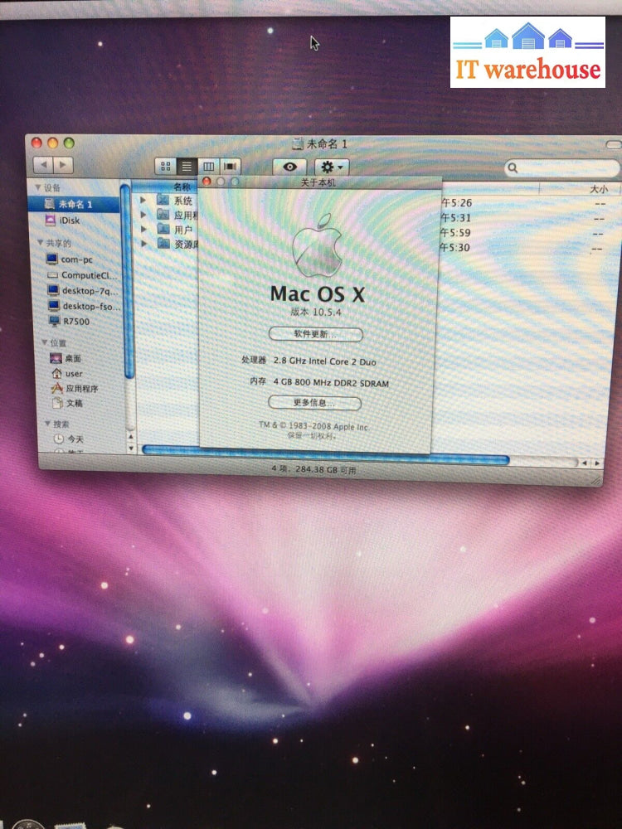
Task: Switch Finder to column view
Action: pos(209,167)
